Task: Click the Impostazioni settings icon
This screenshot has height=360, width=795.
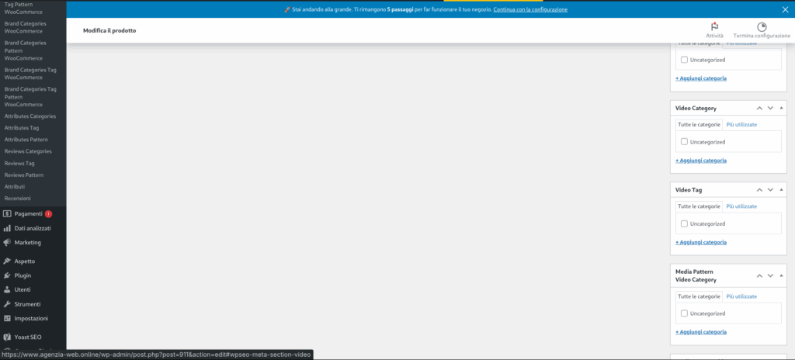Action: tap(7, 318)
